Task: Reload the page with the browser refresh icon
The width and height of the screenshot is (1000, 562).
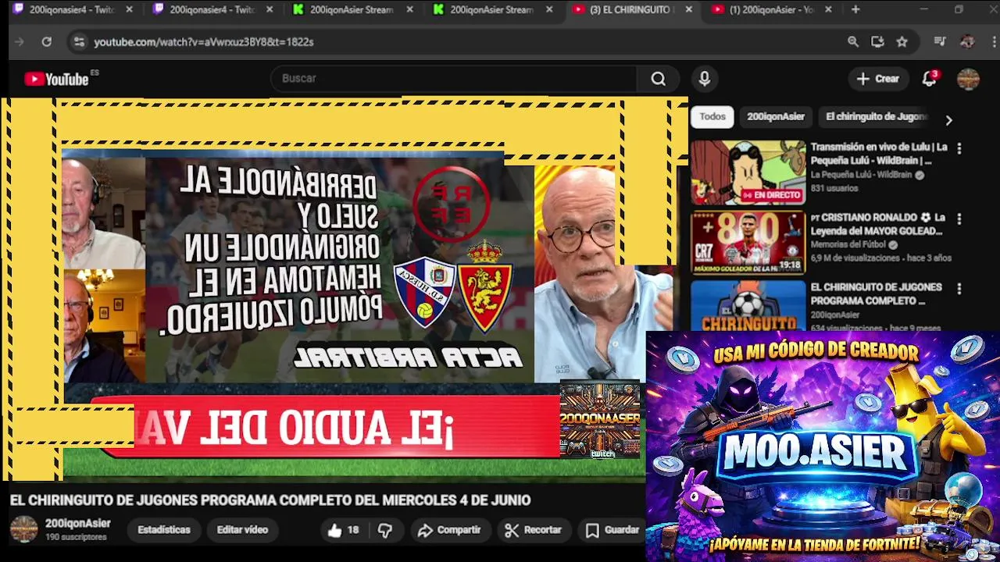Action: 47,42
